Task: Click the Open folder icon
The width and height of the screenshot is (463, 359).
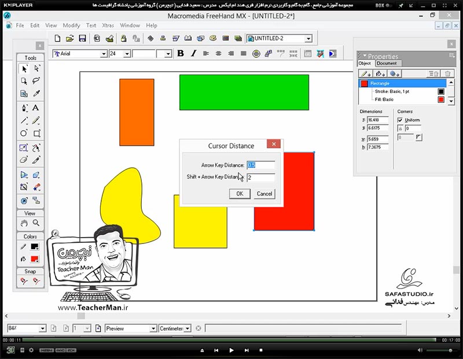Action: pyautogui.click(x=69, y=38)
